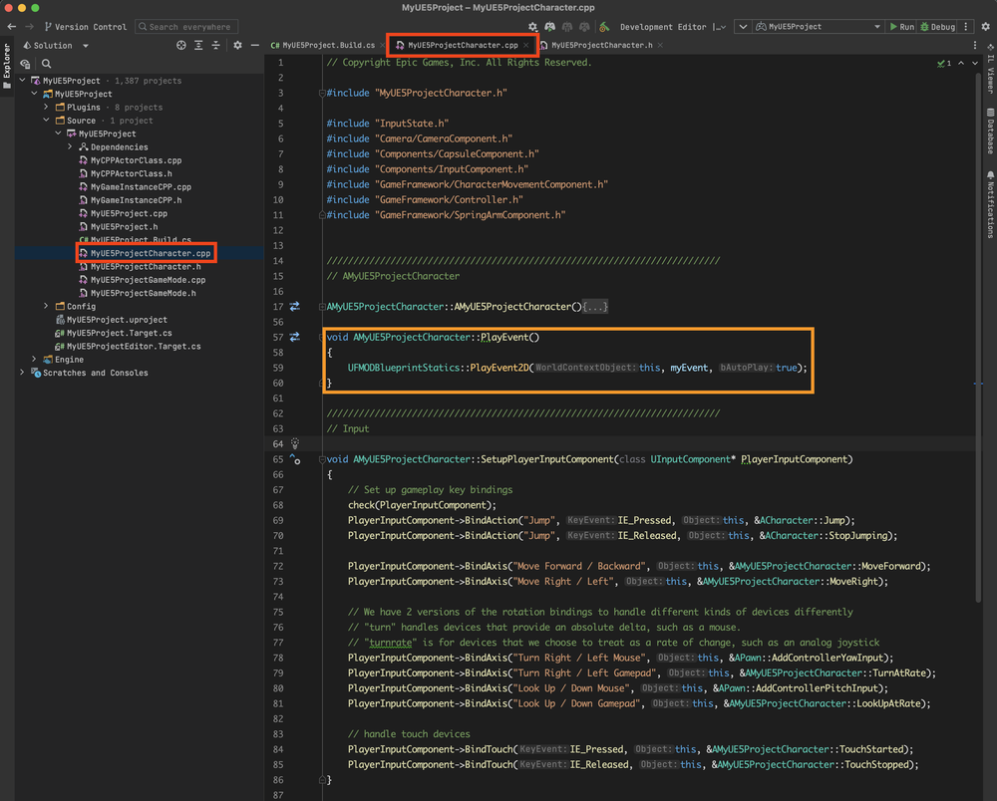997x801 pixels.
Task: Start Debug for MyUE5Project
Action: (938, 27)
